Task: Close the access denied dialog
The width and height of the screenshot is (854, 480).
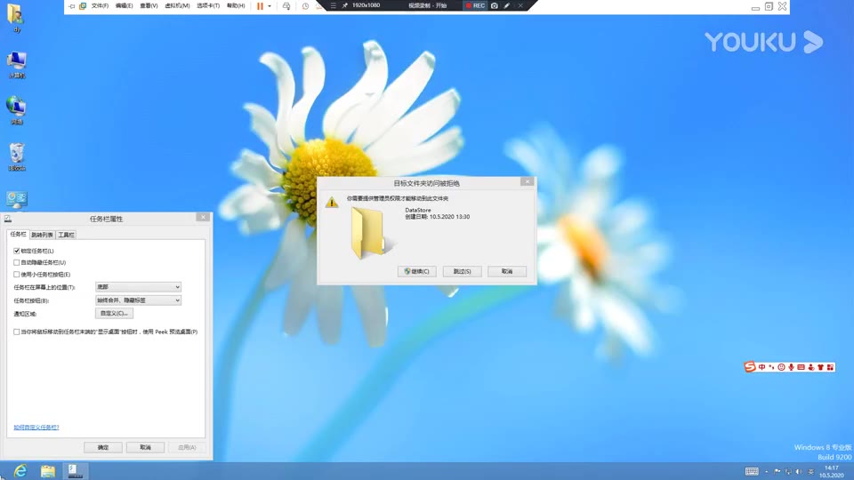Action: coord(527,181)
